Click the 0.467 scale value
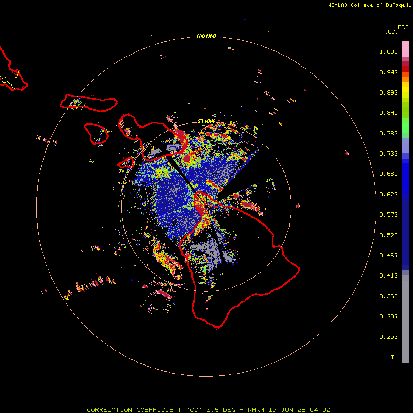 click(x=389, y=256)
